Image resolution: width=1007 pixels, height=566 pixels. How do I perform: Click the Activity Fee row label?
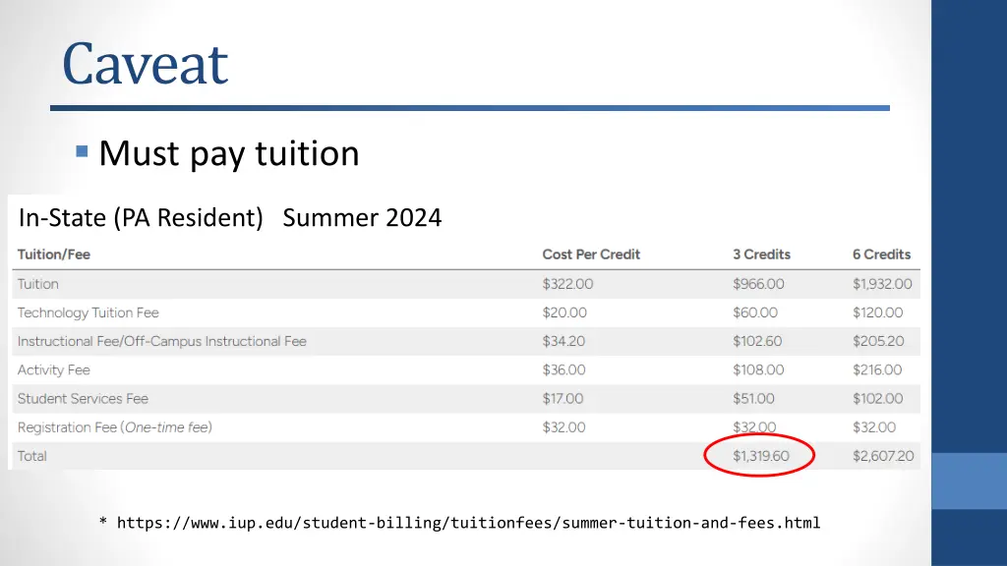click(54, 370)
